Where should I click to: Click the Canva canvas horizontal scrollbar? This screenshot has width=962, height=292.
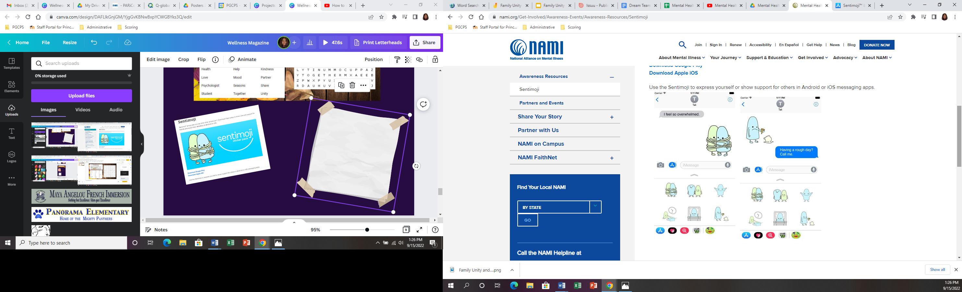tap(288, 220)
